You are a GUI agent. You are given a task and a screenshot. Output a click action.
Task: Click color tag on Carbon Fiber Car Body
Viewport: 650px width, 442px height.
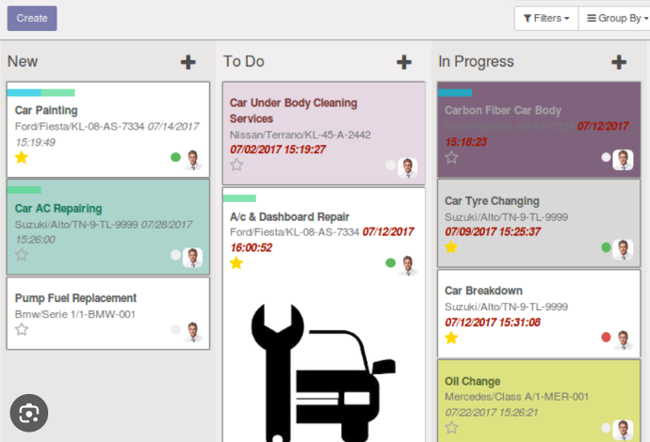click(x=455, y=93)
